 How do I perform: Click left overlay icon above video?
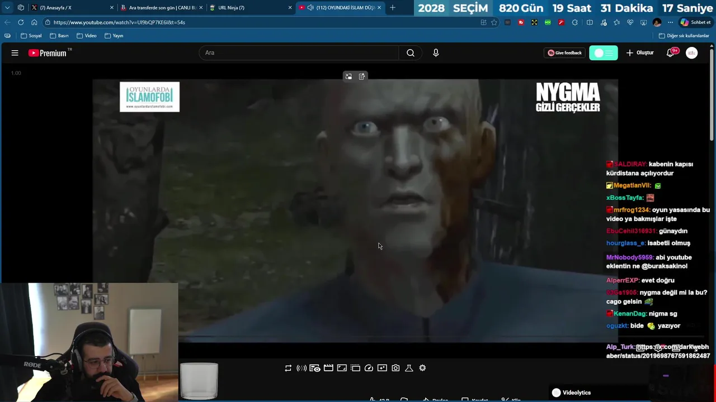pyautogui.click(x=348, y=76)
